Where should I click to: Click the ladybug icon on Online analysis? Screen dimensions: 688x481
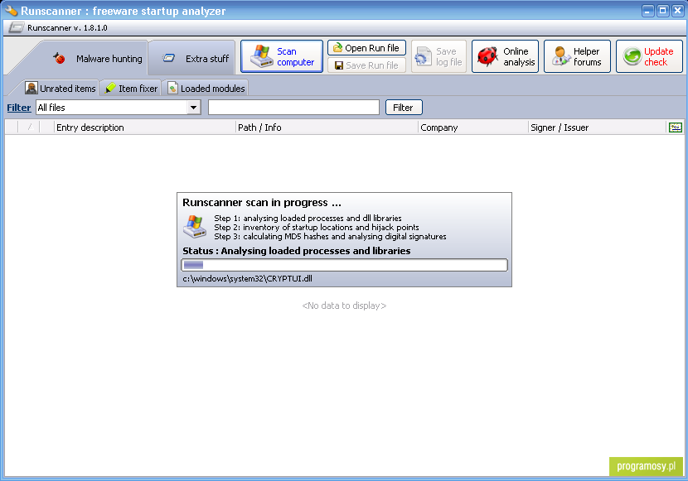click(x=487, y=56)
